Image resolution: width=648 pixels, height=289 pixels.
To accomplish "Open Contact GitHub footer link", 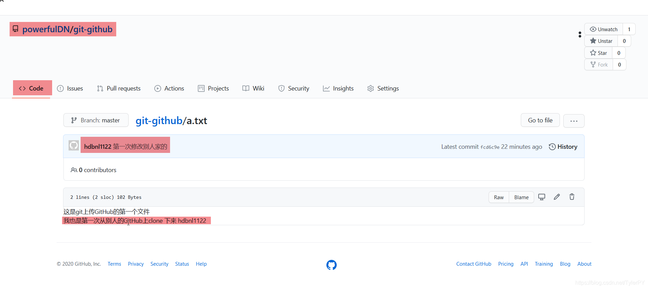I will tap(474, 264).
